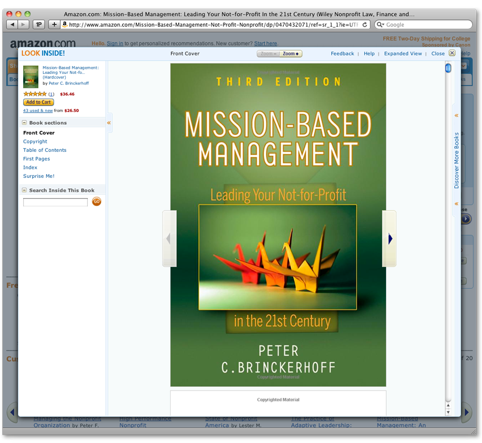Click the five-star rating icon
The image size is (482, 443).
coord(35,94)
